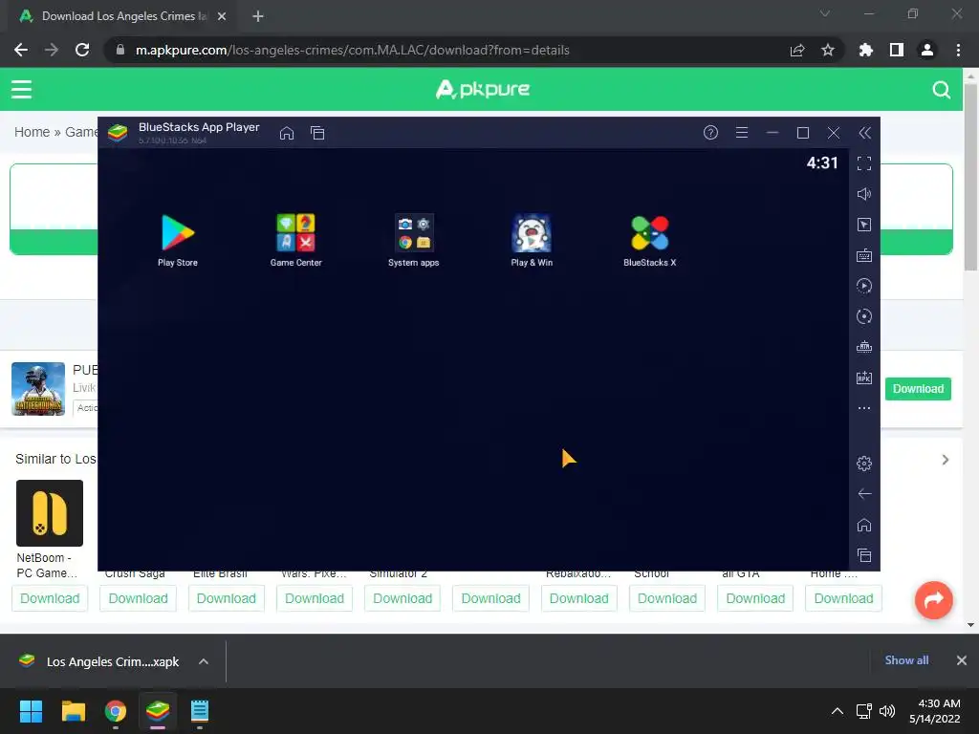979x734 pixels.
Task: Follow the Home breadcrumb link
Action: coord(32,132)
